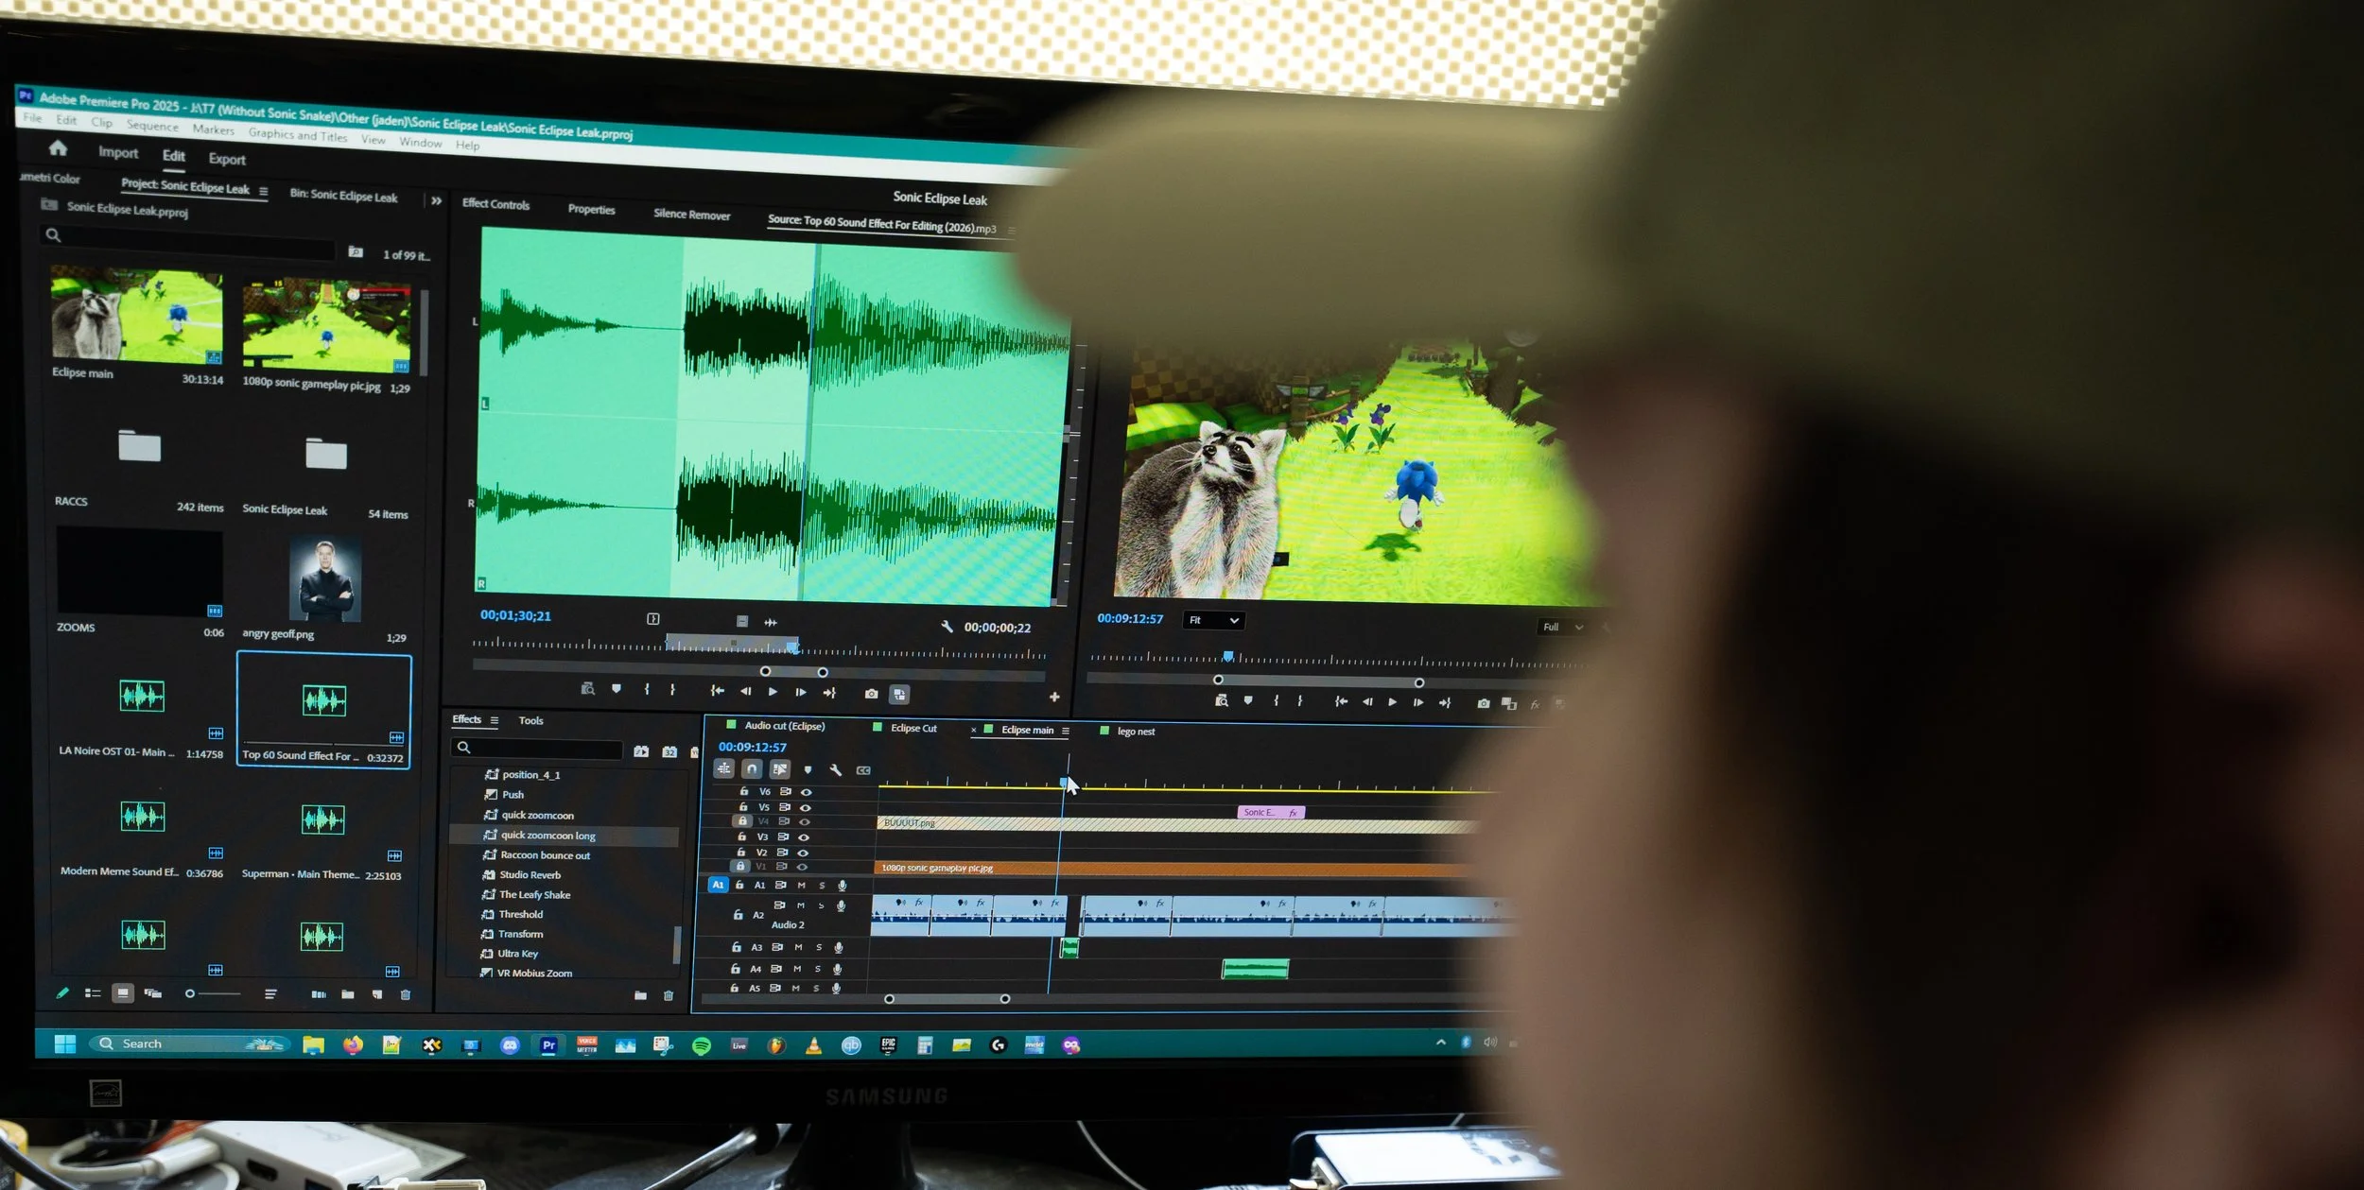Toggle lock on video track V3
This screenshot has width=2364, height=1190.
click(x=741, y=836)
